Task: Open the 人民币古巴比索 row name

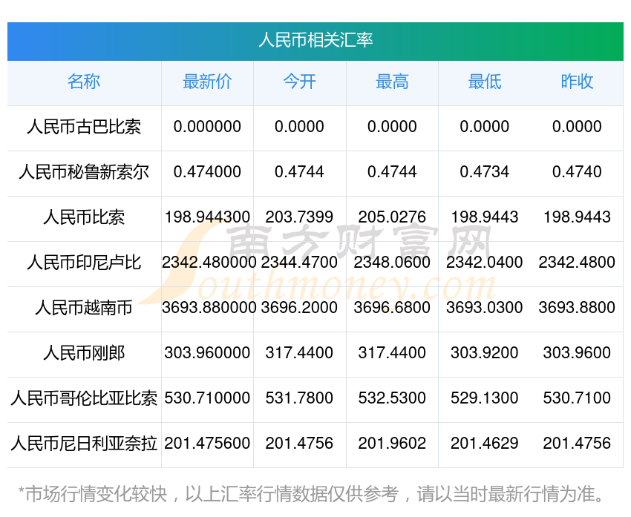Action: click(84, 127)
